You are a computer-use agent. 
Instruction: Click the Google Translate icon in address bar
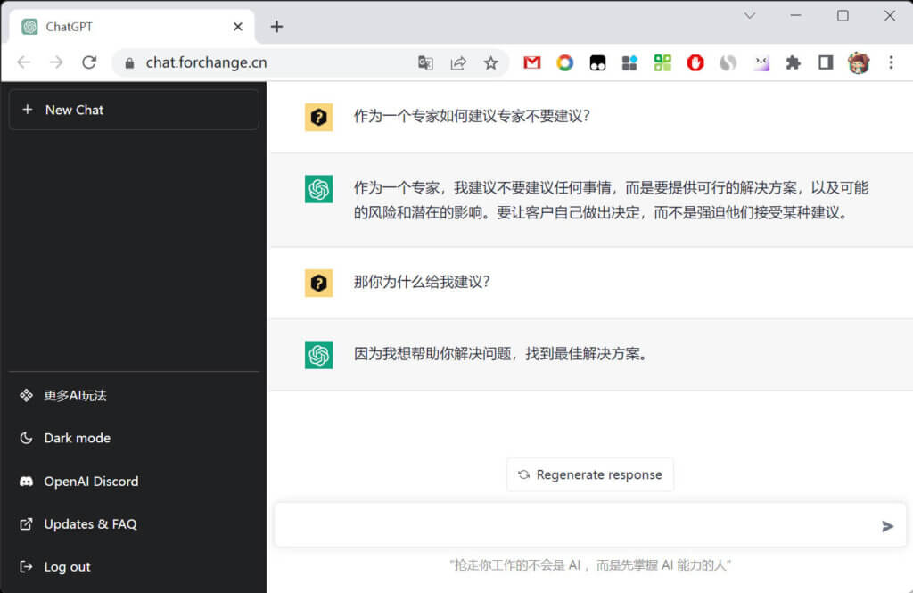point(425,62)
